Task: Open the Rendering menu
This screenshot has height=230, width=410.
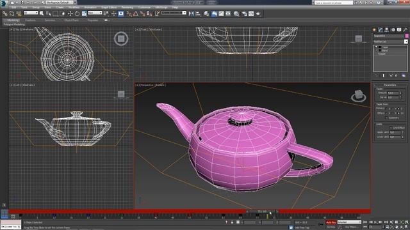Action: pos(127,8)
